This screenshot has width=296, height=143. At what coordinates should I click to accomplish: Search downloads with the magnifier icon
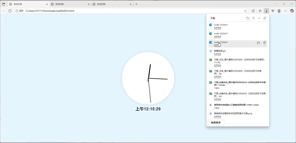[254, 18]
